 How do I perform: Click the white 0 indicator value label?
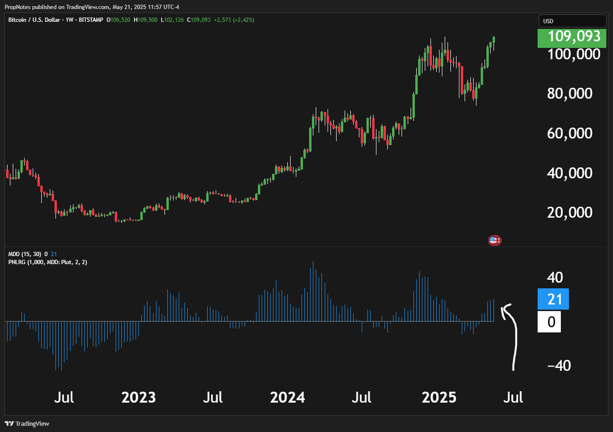coord(549,322)
